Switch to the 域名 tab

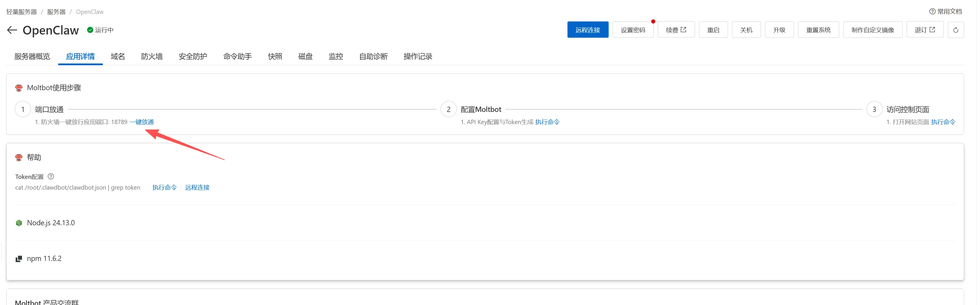(x=118, y=56)
